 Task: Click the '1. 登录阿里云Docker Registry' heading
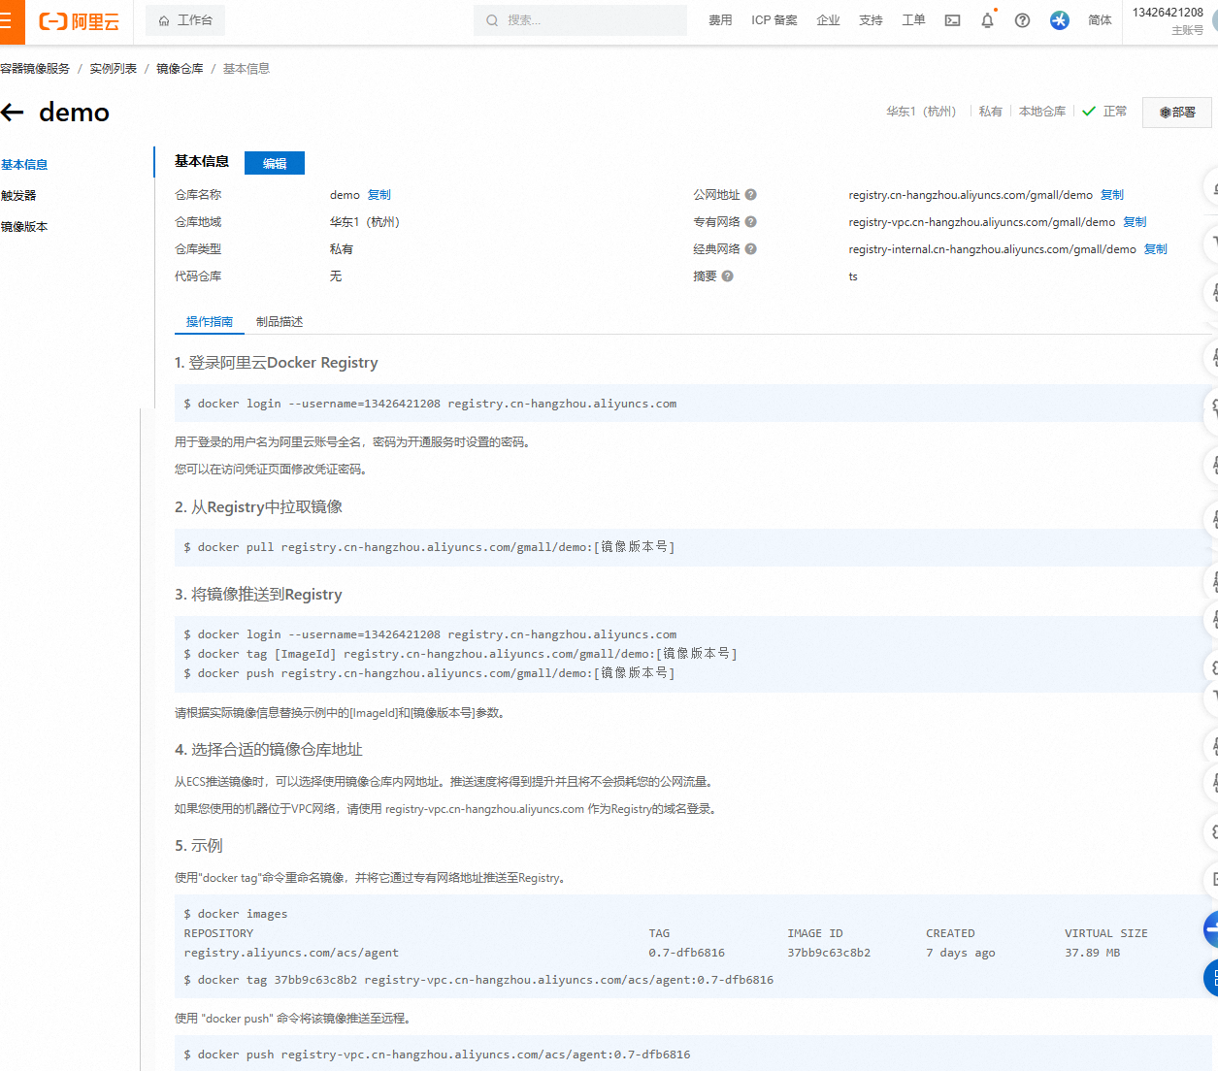[277, 363]
